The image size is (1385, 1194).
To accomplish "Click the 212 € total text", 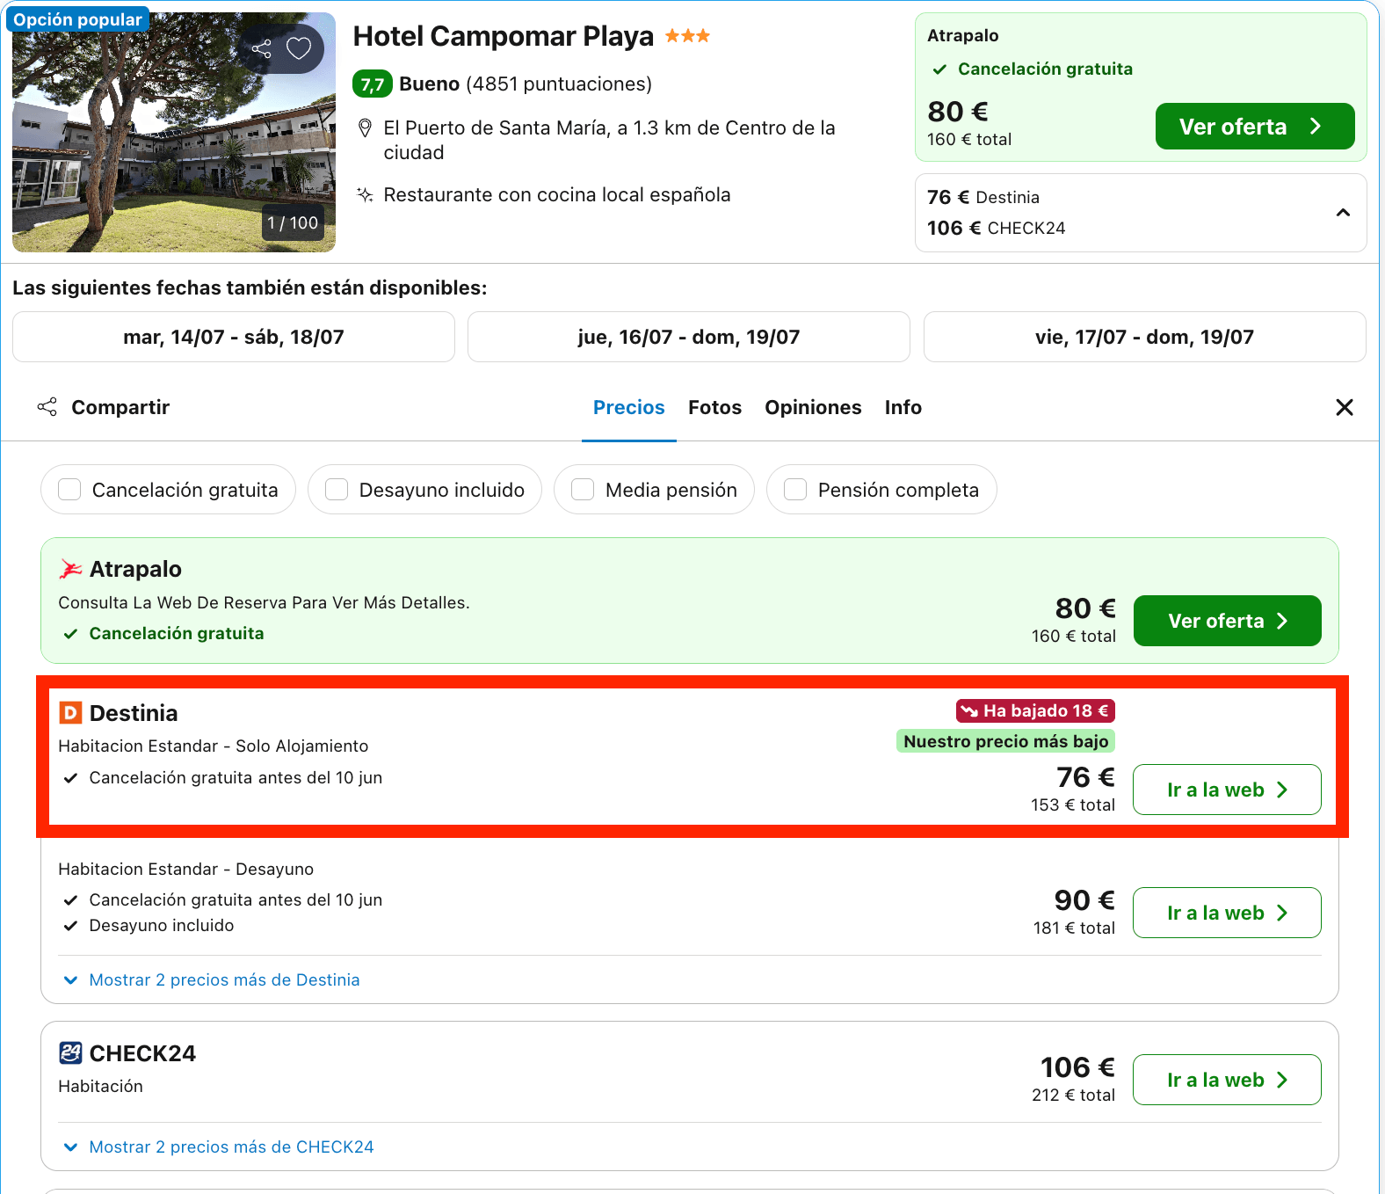I will point(1073,1095).
